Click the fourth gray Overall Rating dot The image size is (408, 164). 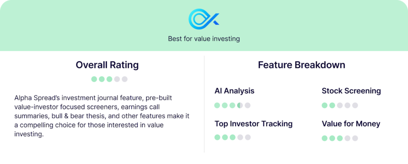tap(117, 79)
